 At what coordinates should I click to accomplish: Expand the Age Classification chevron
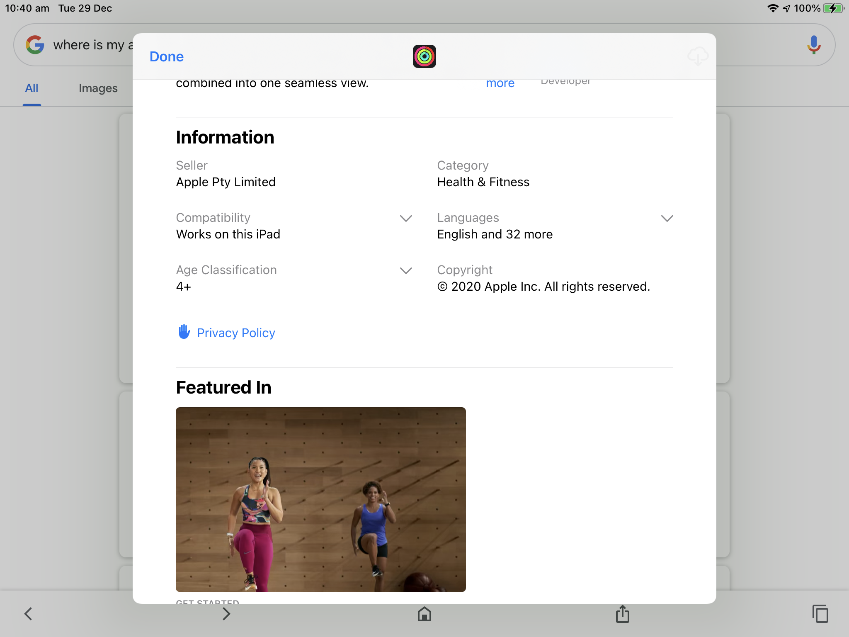click(x=406, y=270)
